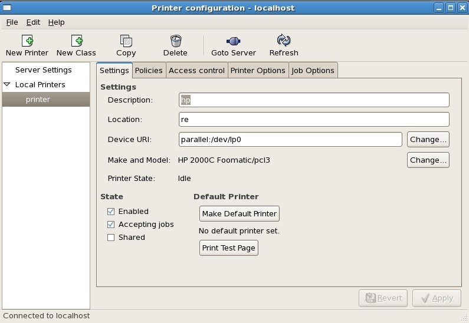This screenshot has width=469, height=323.
Task: Open the Printer Options tab
Action: 258,71
